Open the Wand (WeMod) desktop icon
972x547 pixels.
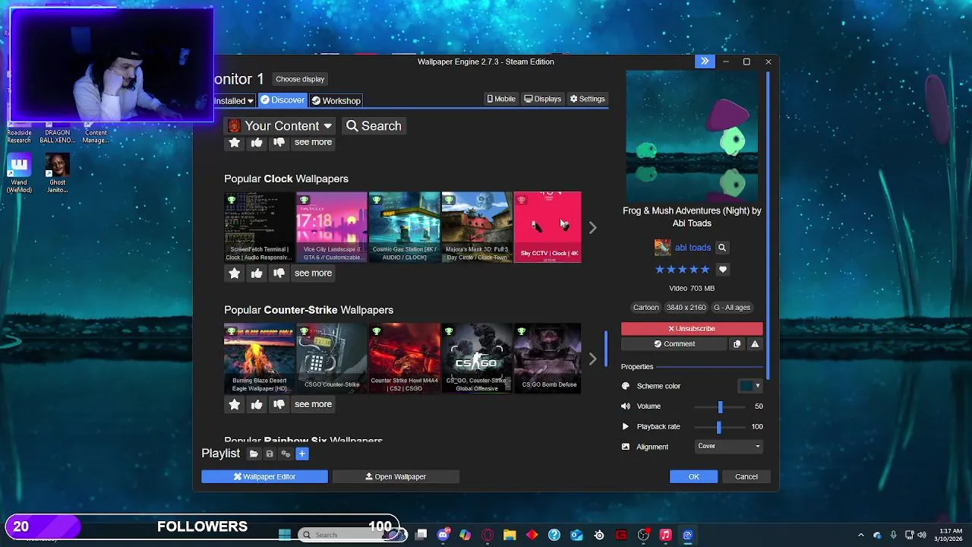19,173
